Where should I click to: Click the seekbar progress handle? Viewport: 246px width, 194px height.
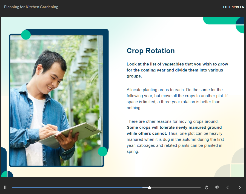pos(149,188)
